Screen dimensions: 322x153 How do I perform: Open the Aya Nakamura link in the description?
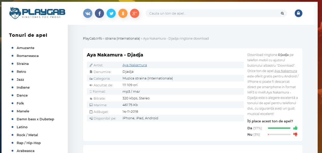pos(286,71)
